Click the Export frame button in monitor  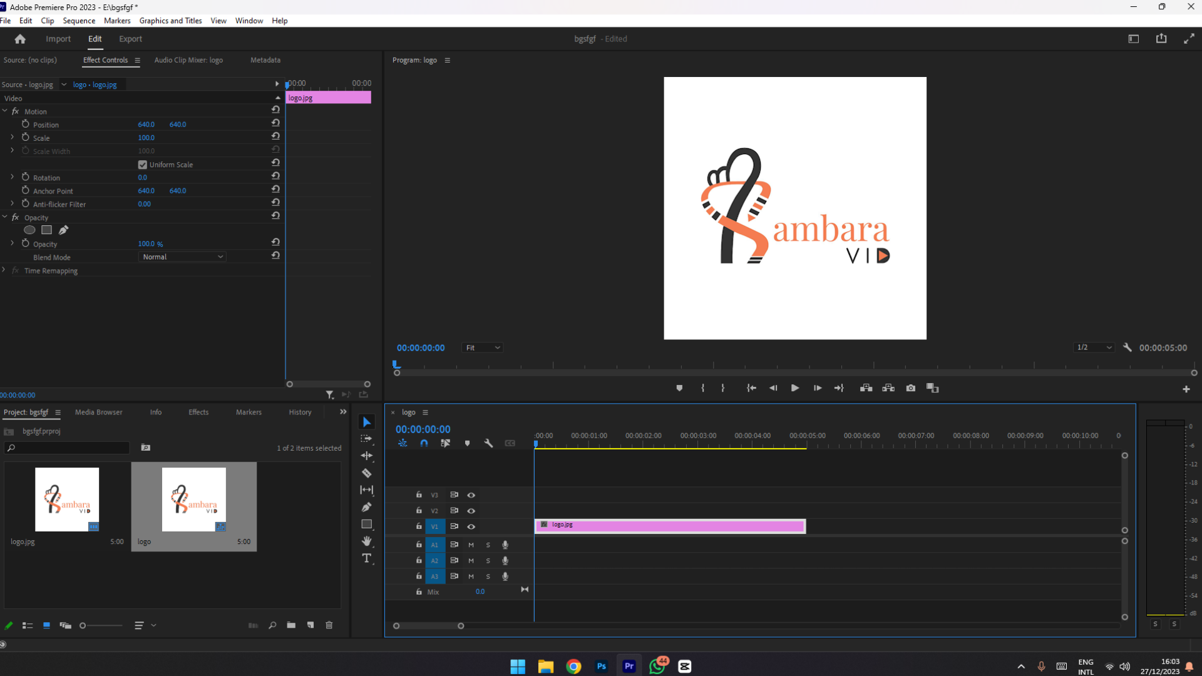[x=911, y=388]
